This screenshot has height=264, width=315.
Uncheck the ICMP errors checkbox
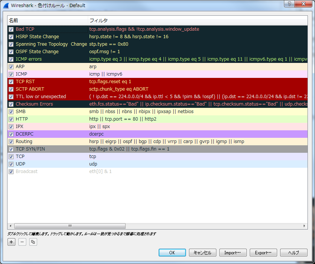click(x=11, y=59)
